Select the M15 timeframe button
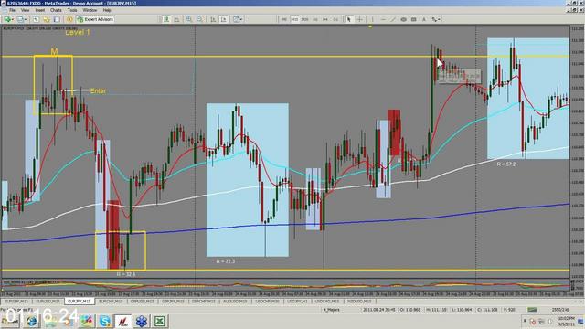 (294, 19)
